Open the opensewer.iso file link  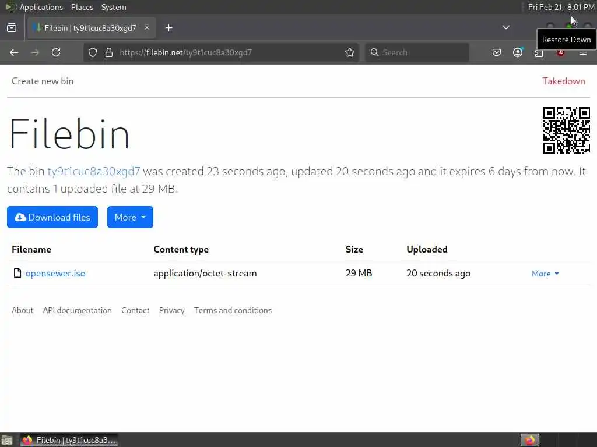pos(55,274)
